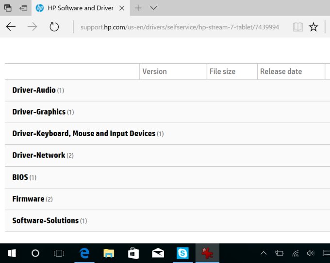This screenshot has width=330, height=263.
Task: Launch Skype from the taskbar
Action: [182, 253]
